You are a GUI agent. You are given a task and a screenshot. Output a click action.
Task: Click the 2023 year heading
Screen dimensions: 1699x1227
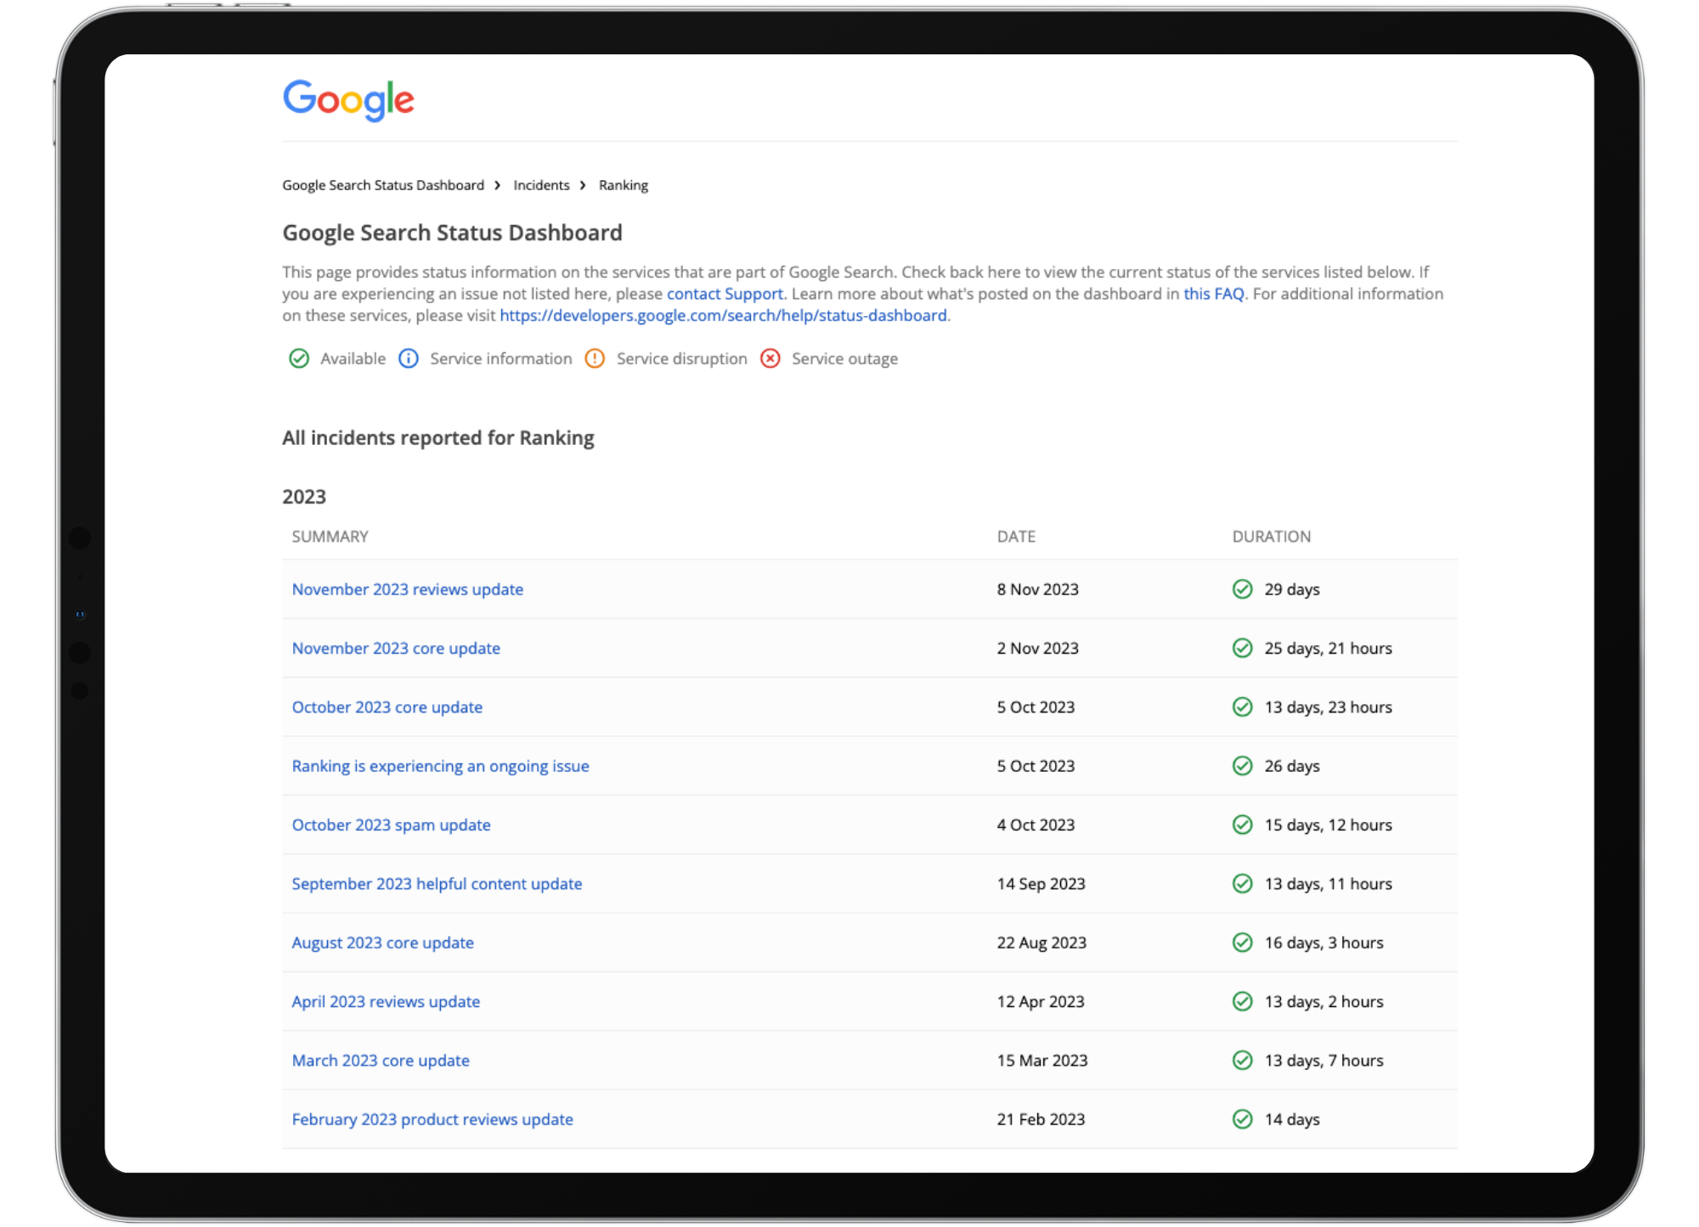[304, 497]
